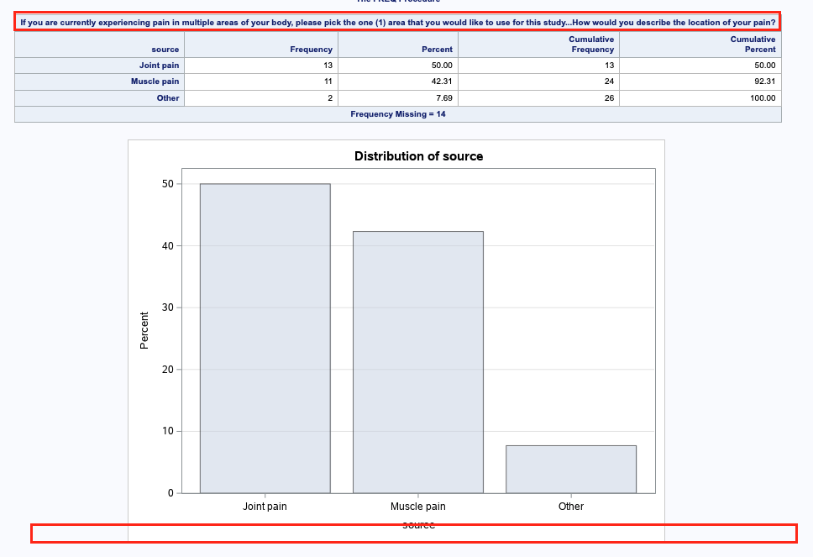The image size is (813, 557).
Task: Click the frequency value 13 for Joint pain
Action: 332,65
